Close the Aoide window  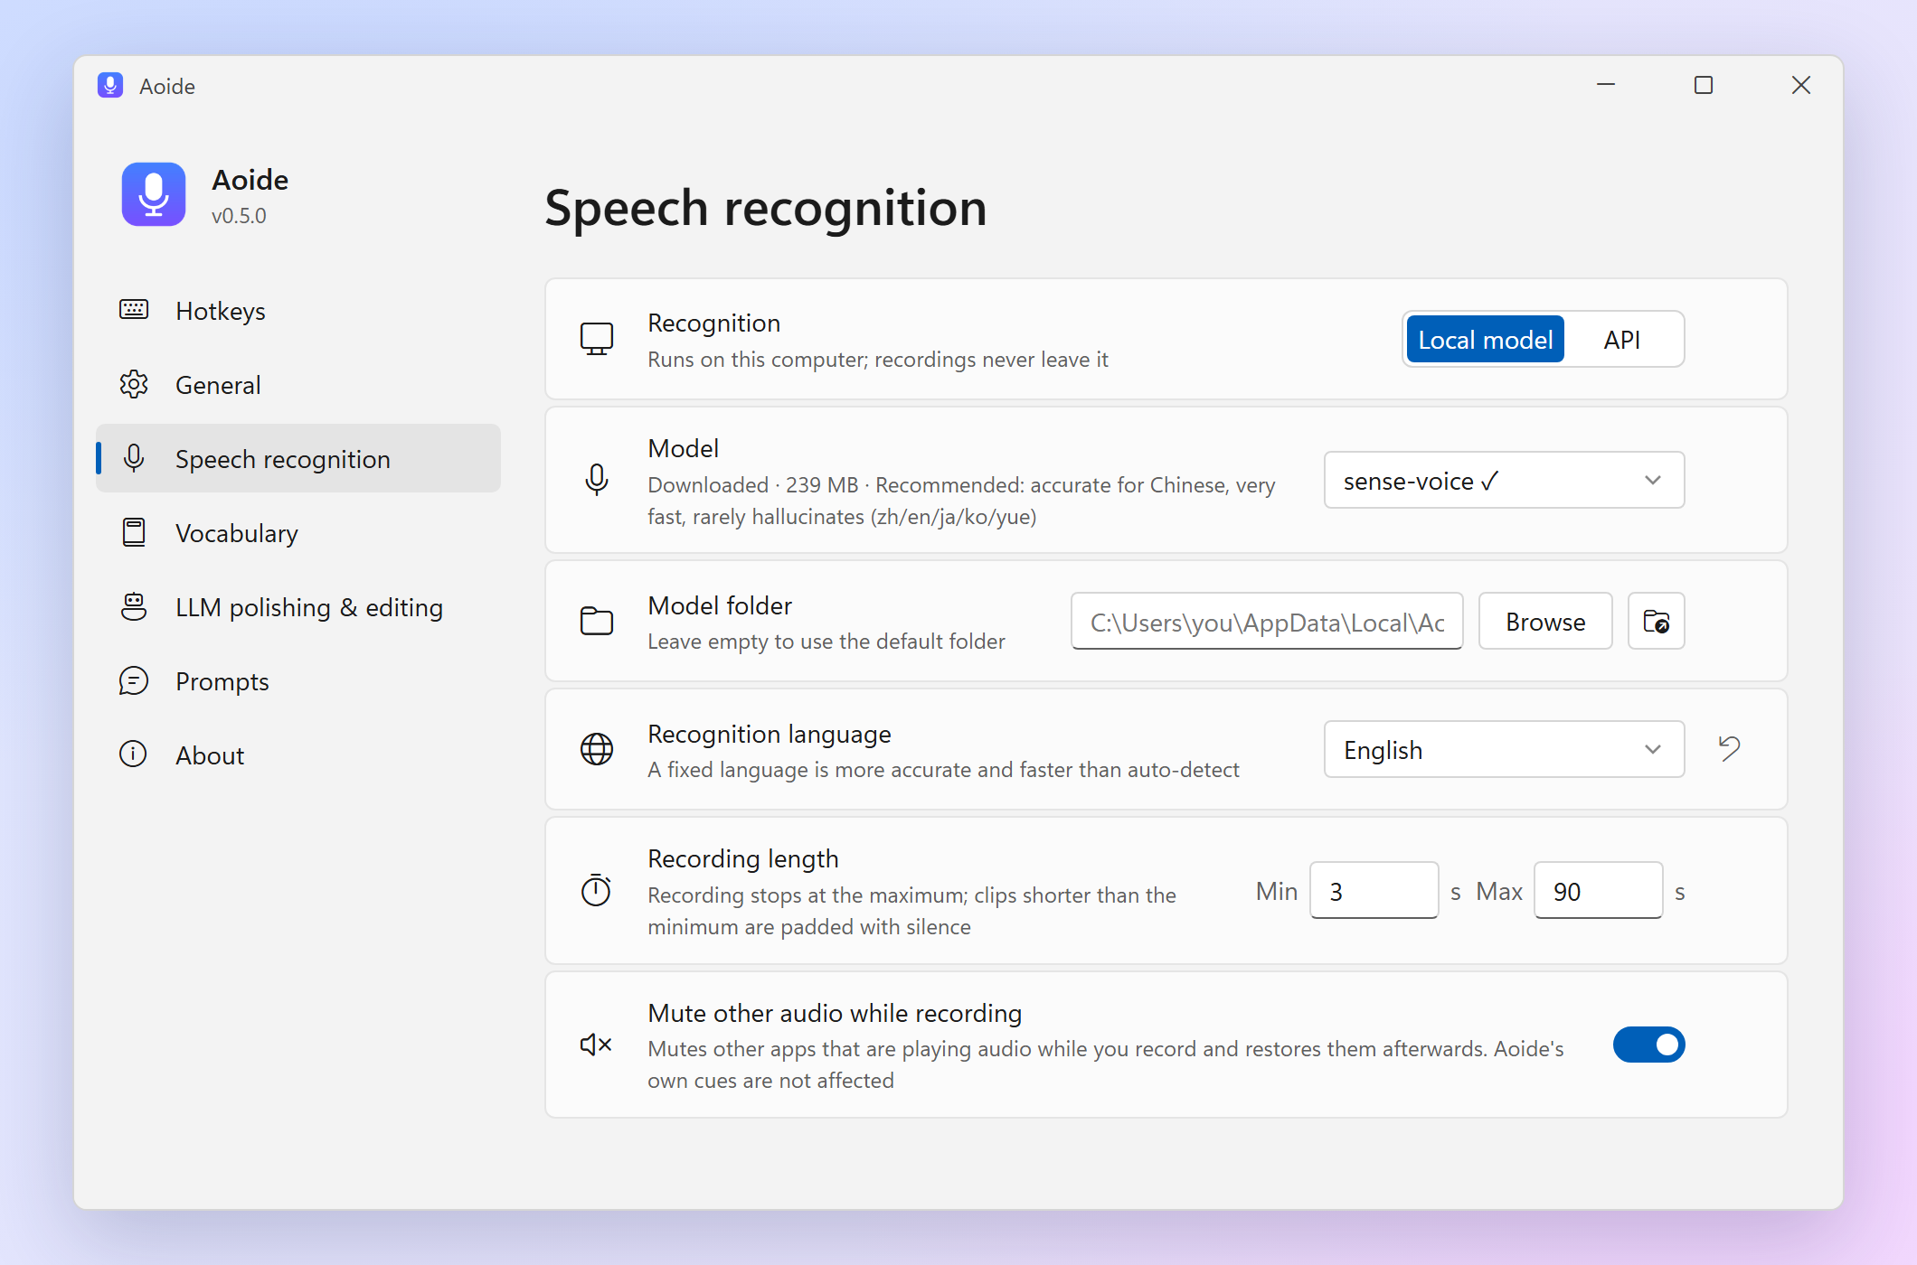coord(1801,85)
